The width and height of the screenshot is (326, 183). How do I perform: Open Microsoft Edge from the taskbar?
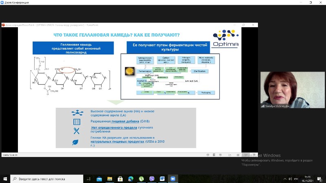click(131, 179)
